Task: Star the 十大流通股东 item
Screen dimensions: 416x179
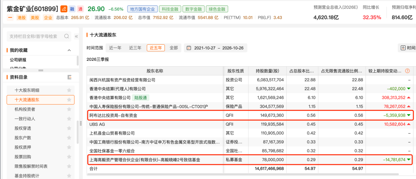Action: pos(69,100)
